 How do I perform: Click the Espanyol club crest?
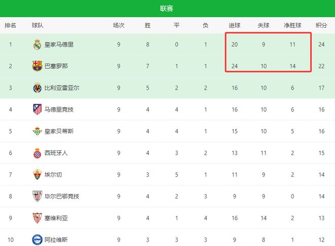37,153
